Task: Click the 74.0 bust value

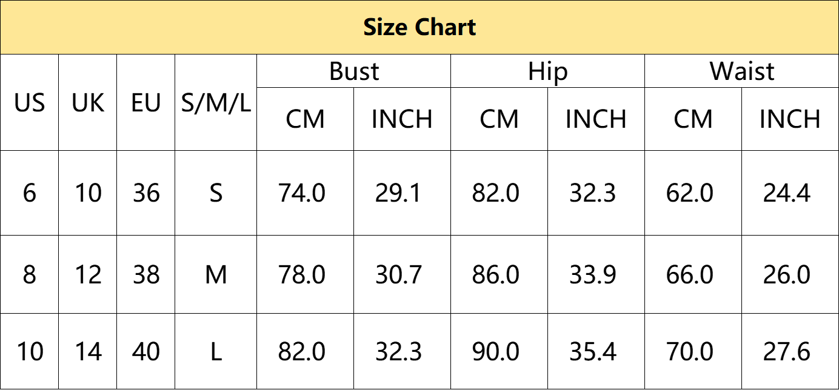Action: click(302, 193)
